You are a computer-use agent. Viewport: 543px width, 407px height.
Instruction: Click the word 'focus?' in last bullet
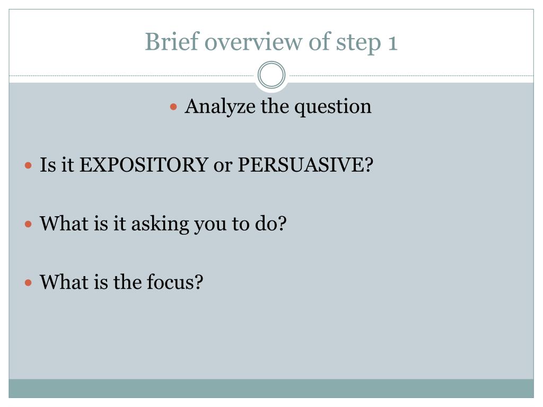[175, 282]
